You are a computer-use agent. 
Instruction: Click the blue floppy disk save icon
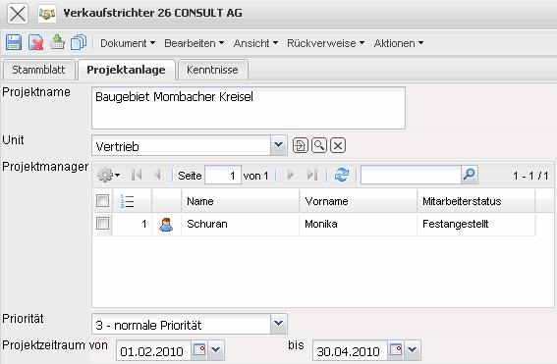[14, 42]
